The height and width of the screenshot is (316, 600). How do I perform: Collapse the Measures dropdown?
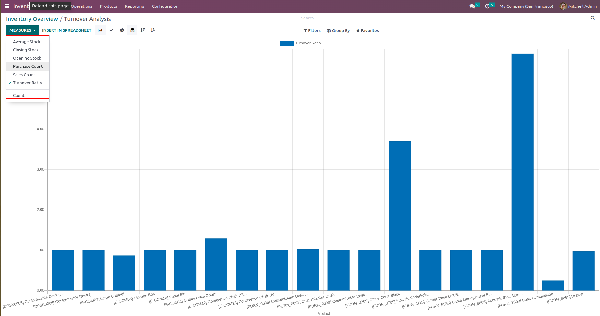pyautogui.click(x=22, y=30)
